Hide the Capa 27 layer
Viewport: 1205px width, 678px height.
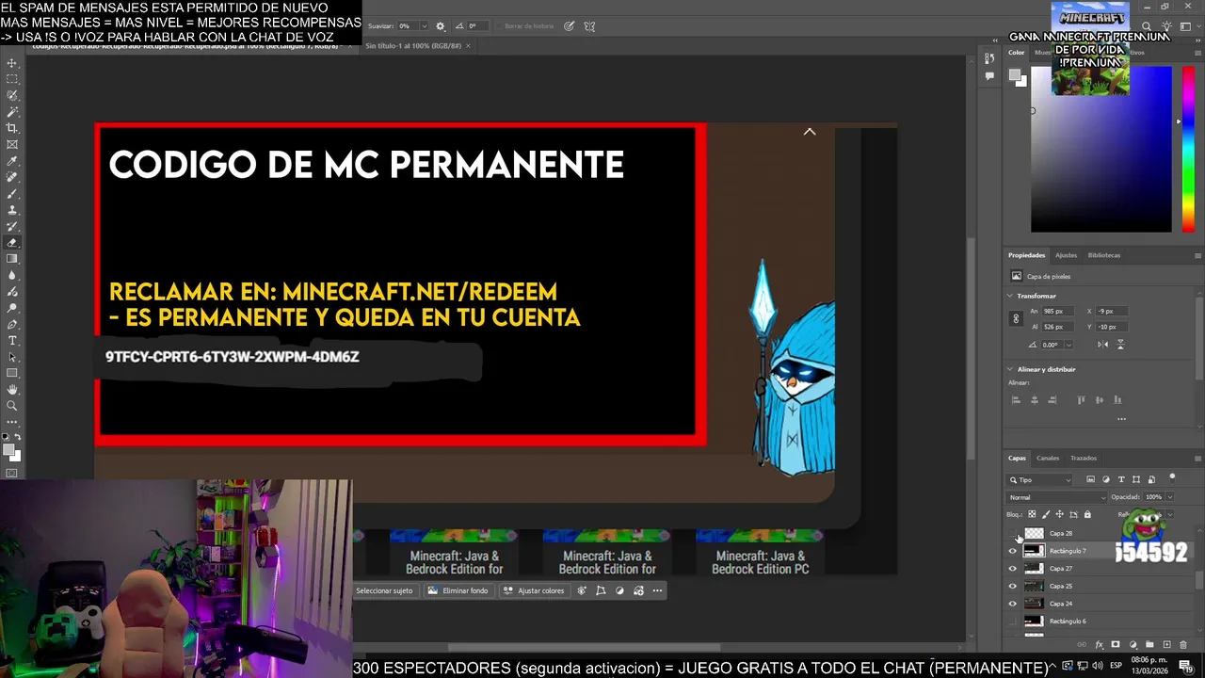[x=1013, y=569]
